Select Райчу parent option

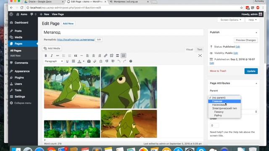224,115
